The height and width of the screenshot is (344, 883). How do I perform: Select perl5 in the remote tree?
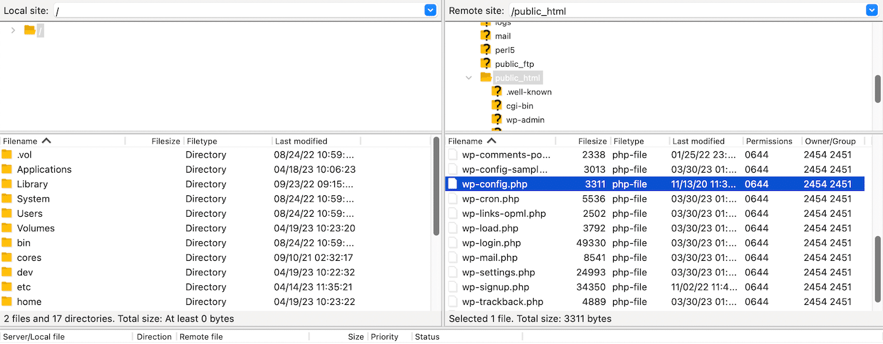(505, 50)
